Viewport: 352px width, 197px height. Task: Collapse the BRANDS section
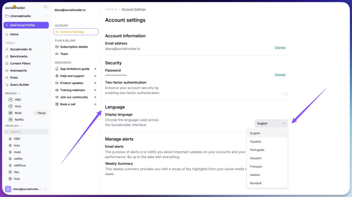(13, 93)
